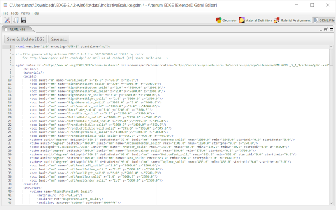336x210 pixels.
Task: Open the Help menu
Action: 35,13
